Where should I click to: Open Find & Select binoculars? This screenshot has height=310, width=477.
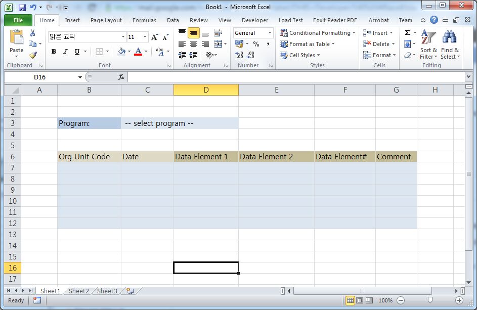coord(449,45)
